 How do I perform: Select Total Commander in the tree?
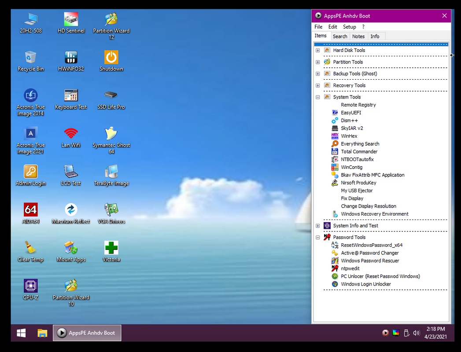click(x=359, y=152)
